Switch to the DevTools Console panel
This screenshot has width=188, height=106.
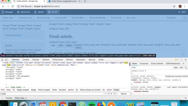(26, 59)
